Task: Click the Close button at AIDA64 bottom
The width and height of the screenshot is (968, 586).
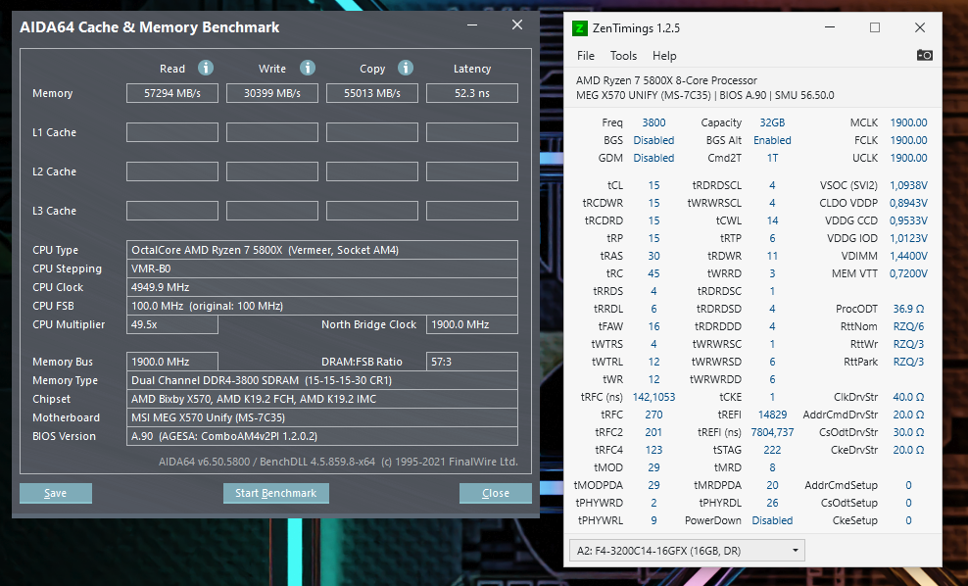Action: coord(495,493)
